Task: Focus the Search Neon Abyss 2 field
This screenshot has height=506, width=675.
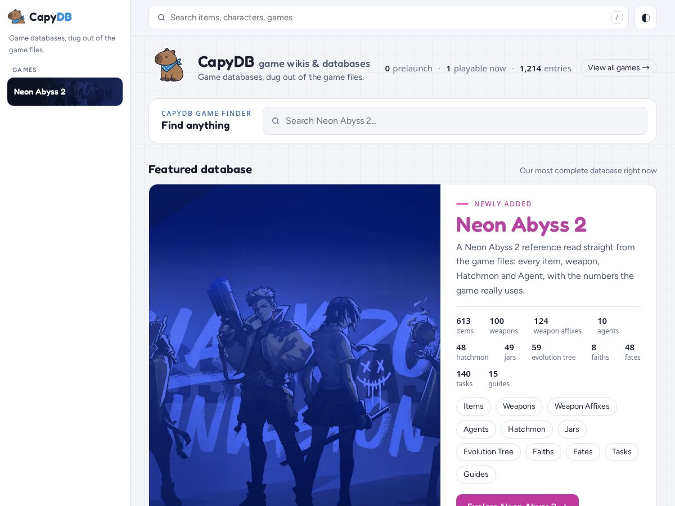Action: [x=455, y=121]
